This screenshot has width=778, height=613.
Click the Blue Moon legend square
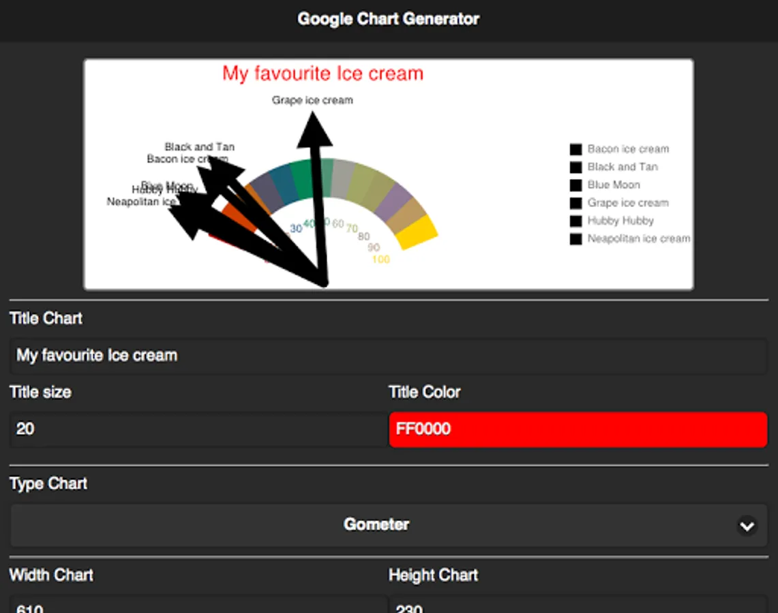pyautogui.click(x=575, y=185)
